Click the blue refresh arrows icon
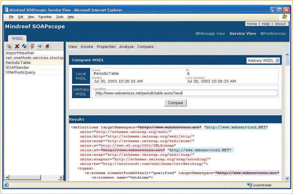This screenshot has width=293, height=194. point(24,46)
